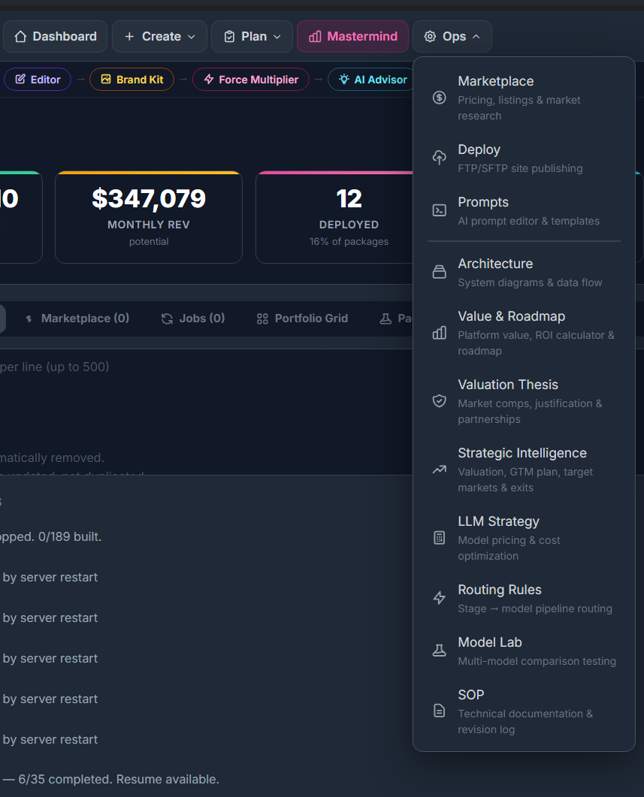This screenshot has width=644, height=797.
Task: Click the trending arrow icon for Strategic Intelligence
Action: pos(440,469)
